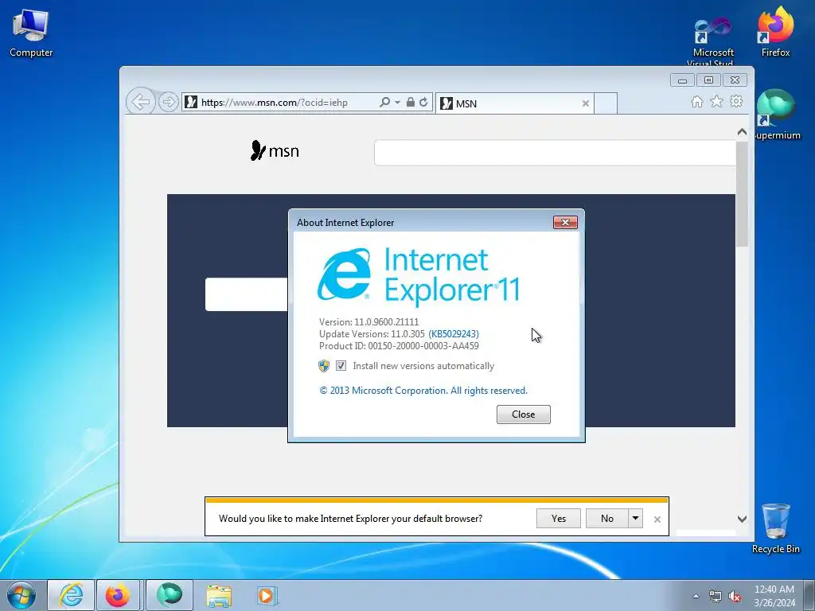Select the Supermium desktop shortcut
Screen dimensions: 815x611
pos(775,115)
